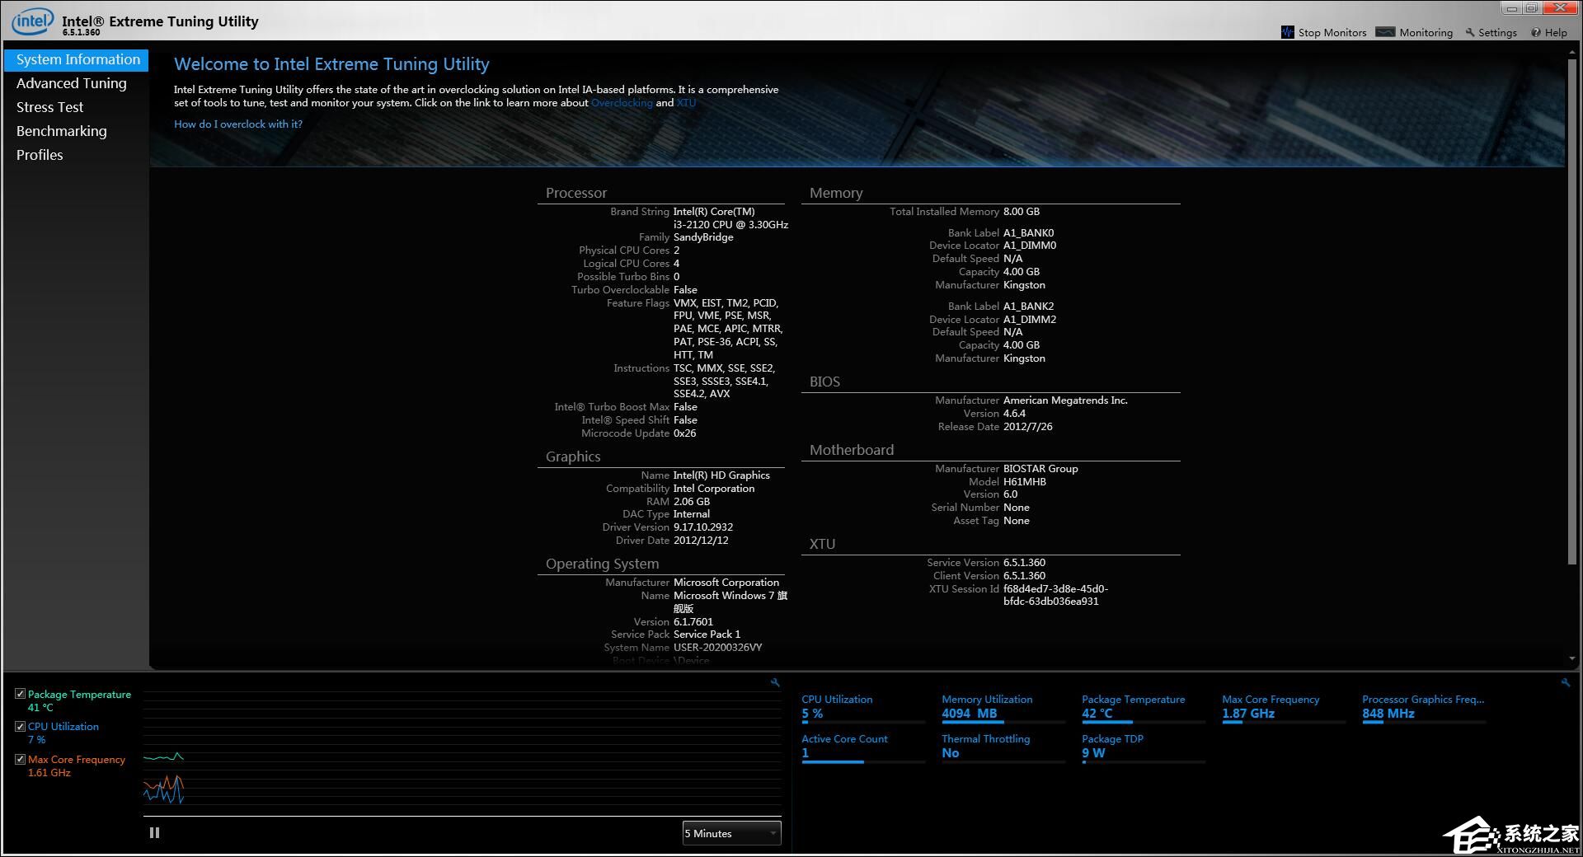The image size is (1583, 857).
Task: Open monitor tiles settings wrench icon
Action: pyautogui.click(x=1566, y=682)
